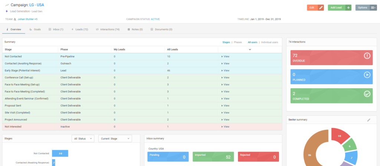Expand View for Early Stage row
This screenshot has width=380, height=166.
point(225,71)
